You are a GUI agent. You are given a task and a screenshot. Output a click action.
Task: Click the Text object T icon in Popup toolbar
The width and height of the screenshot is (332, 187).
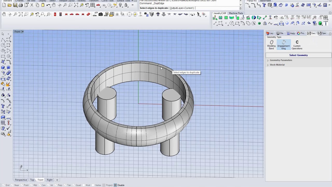click(x=264, y=5)
